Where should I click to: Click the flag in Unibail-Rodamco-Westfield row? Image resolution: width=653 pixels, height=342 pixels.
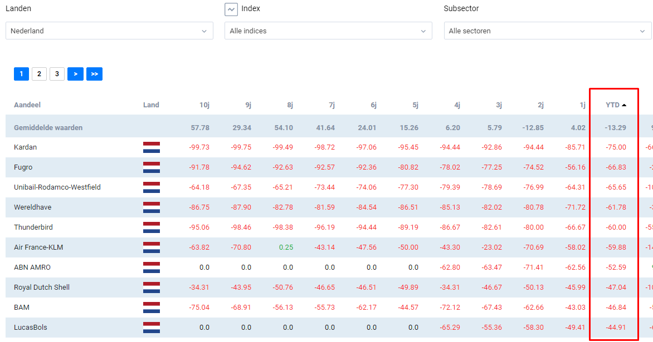[152, 187]
